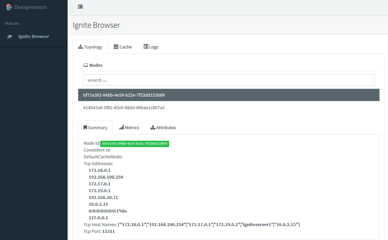Screen dimensions: 388x240
Task: Click the Tcp Port value 11211
Action: pos(108,232)
